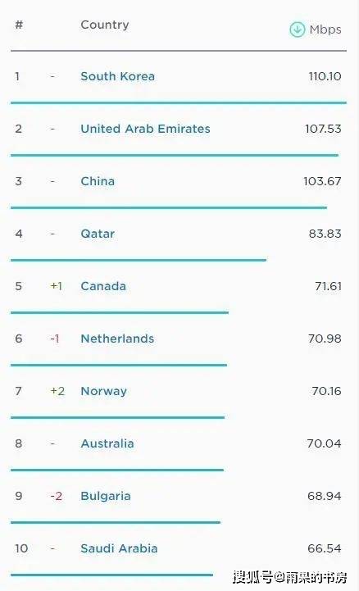
Task: Select the China country link
Action: (98, 181)
